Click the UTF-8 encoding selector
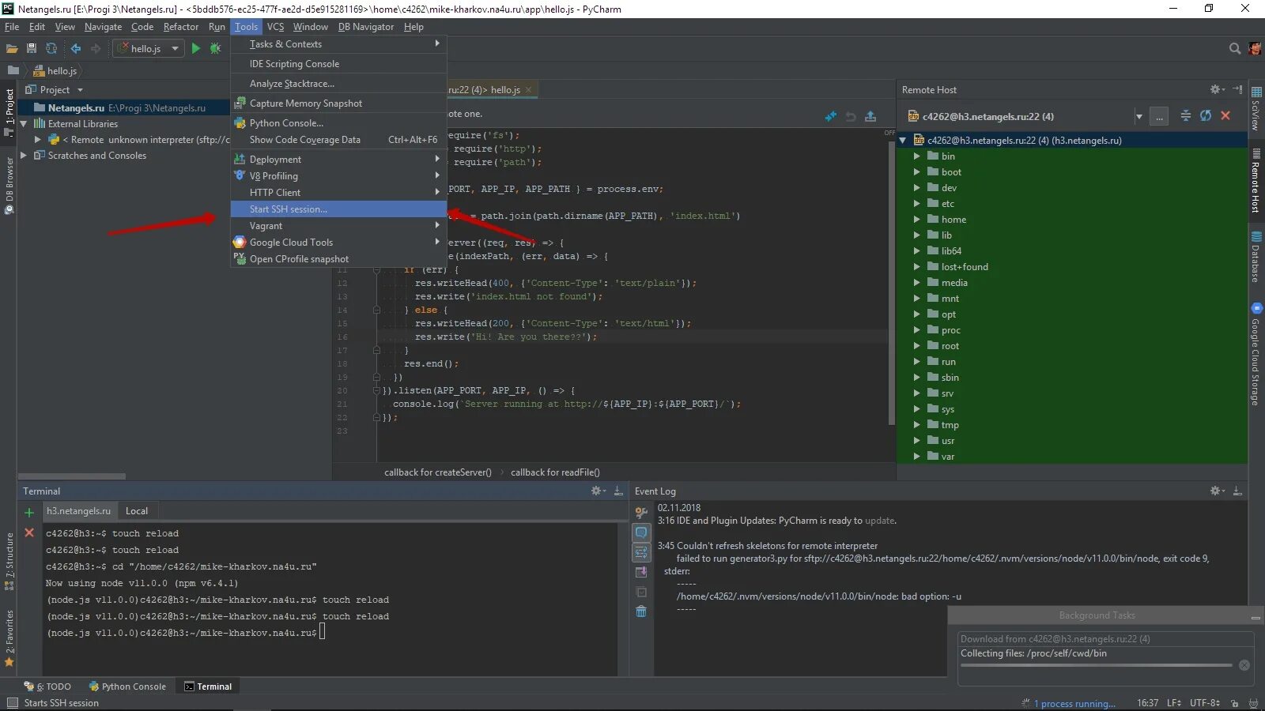Screen dimensions: 1265x711 point(1205,703)
